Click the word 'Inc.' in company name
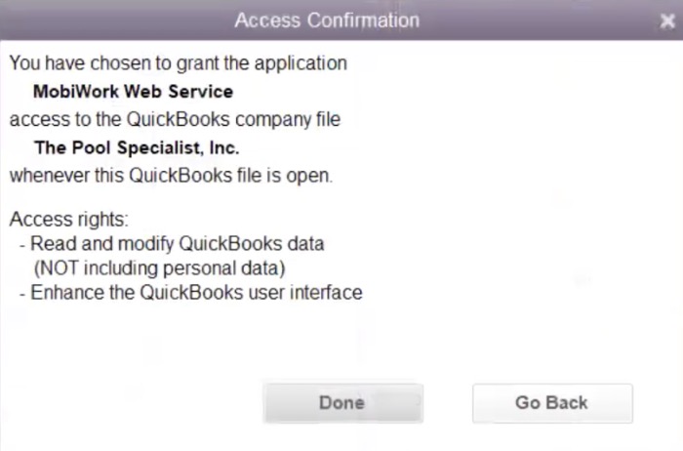This screenshot has width=683, height=451. [222, 149]
